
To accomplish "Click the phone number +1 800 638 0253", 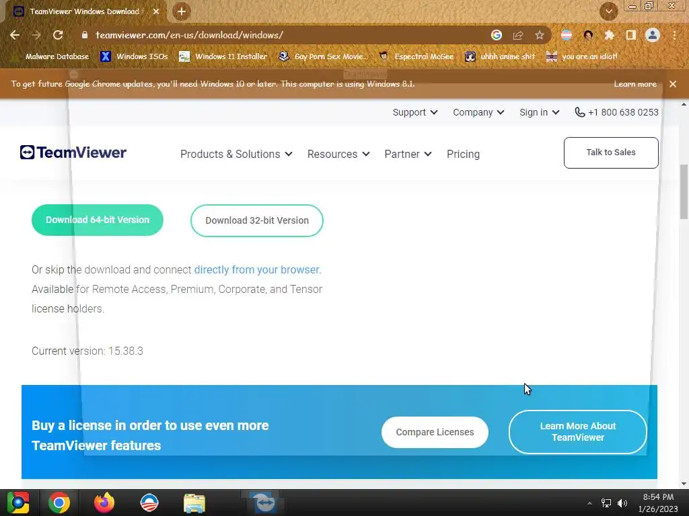I will pos(616,112).
